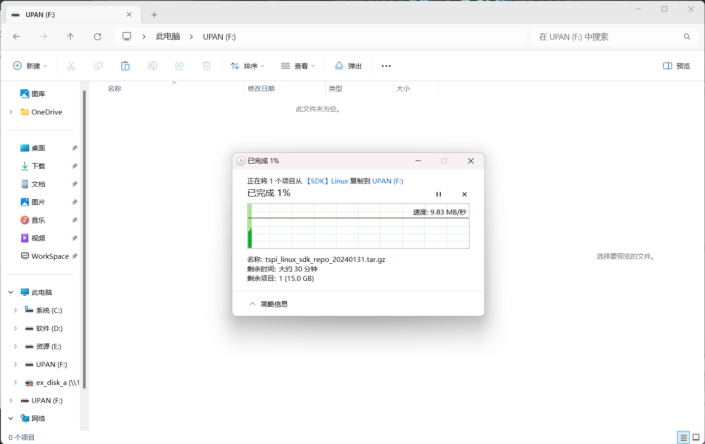This screenshot has height=444, width=705.
Task: Collapse details with 简略信息
Action: (x=269, y=304)
